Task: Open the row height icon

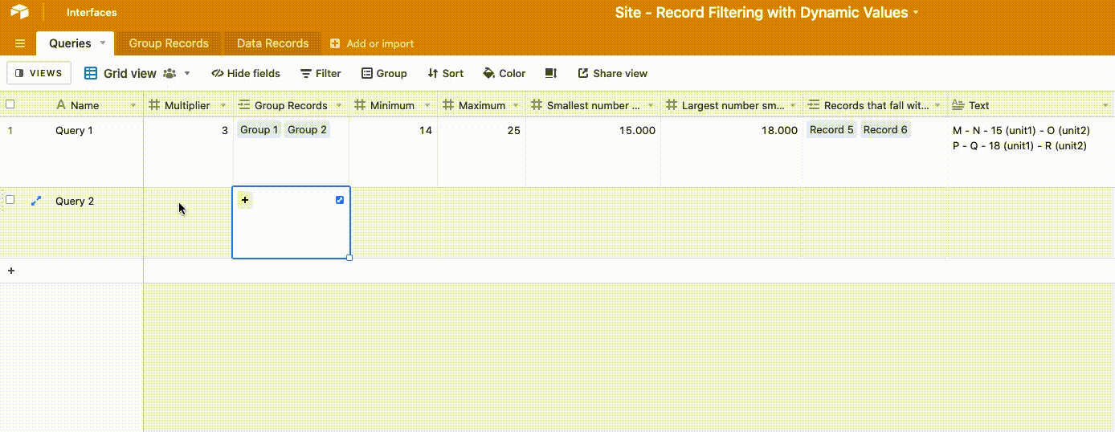Action: (x=551, y=73)
